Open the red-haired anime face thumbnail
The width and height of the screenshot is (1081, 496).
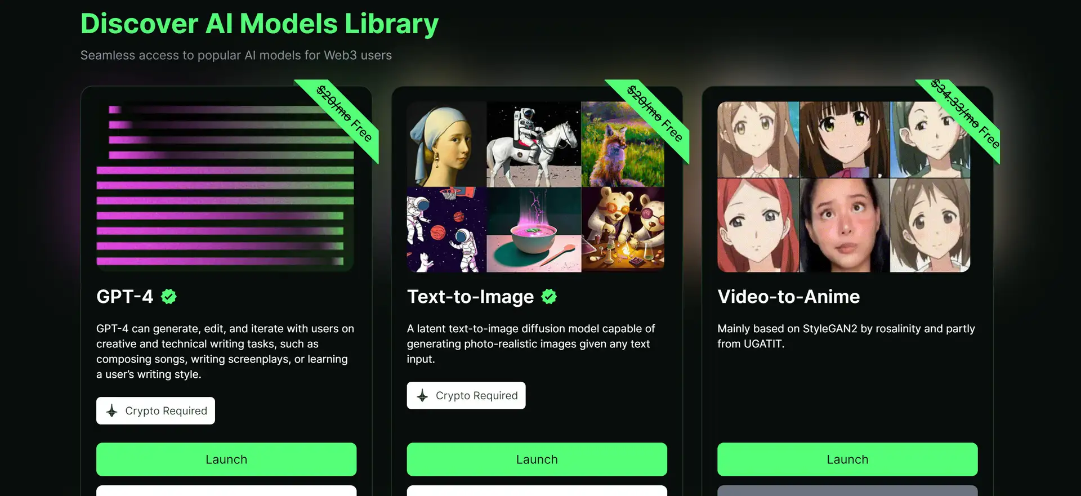pos(758,225)
